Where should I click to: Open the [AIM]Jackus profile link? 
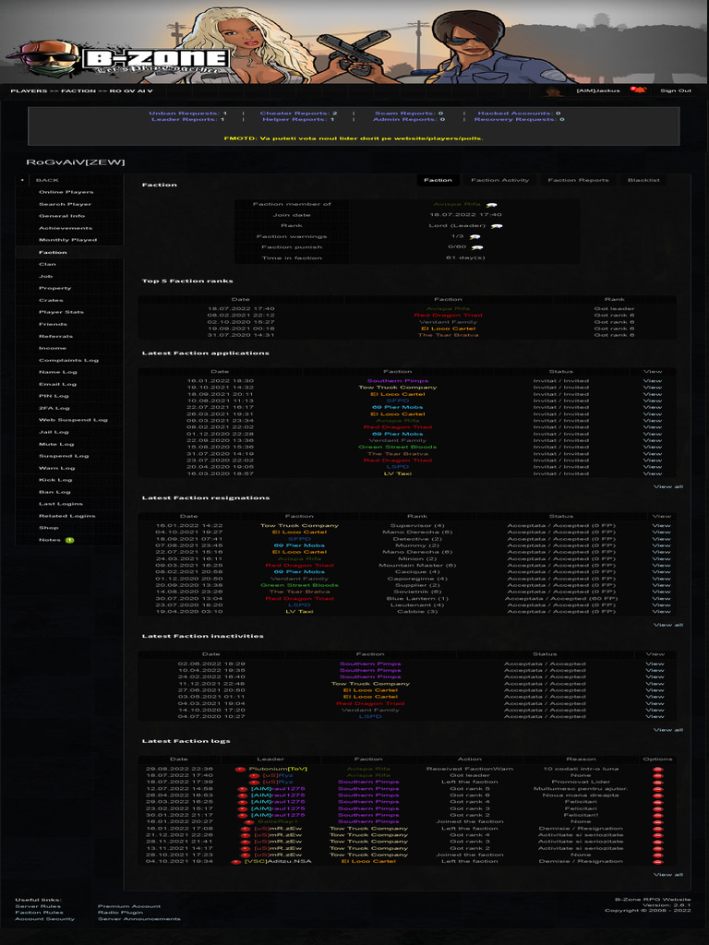(598, 91)
